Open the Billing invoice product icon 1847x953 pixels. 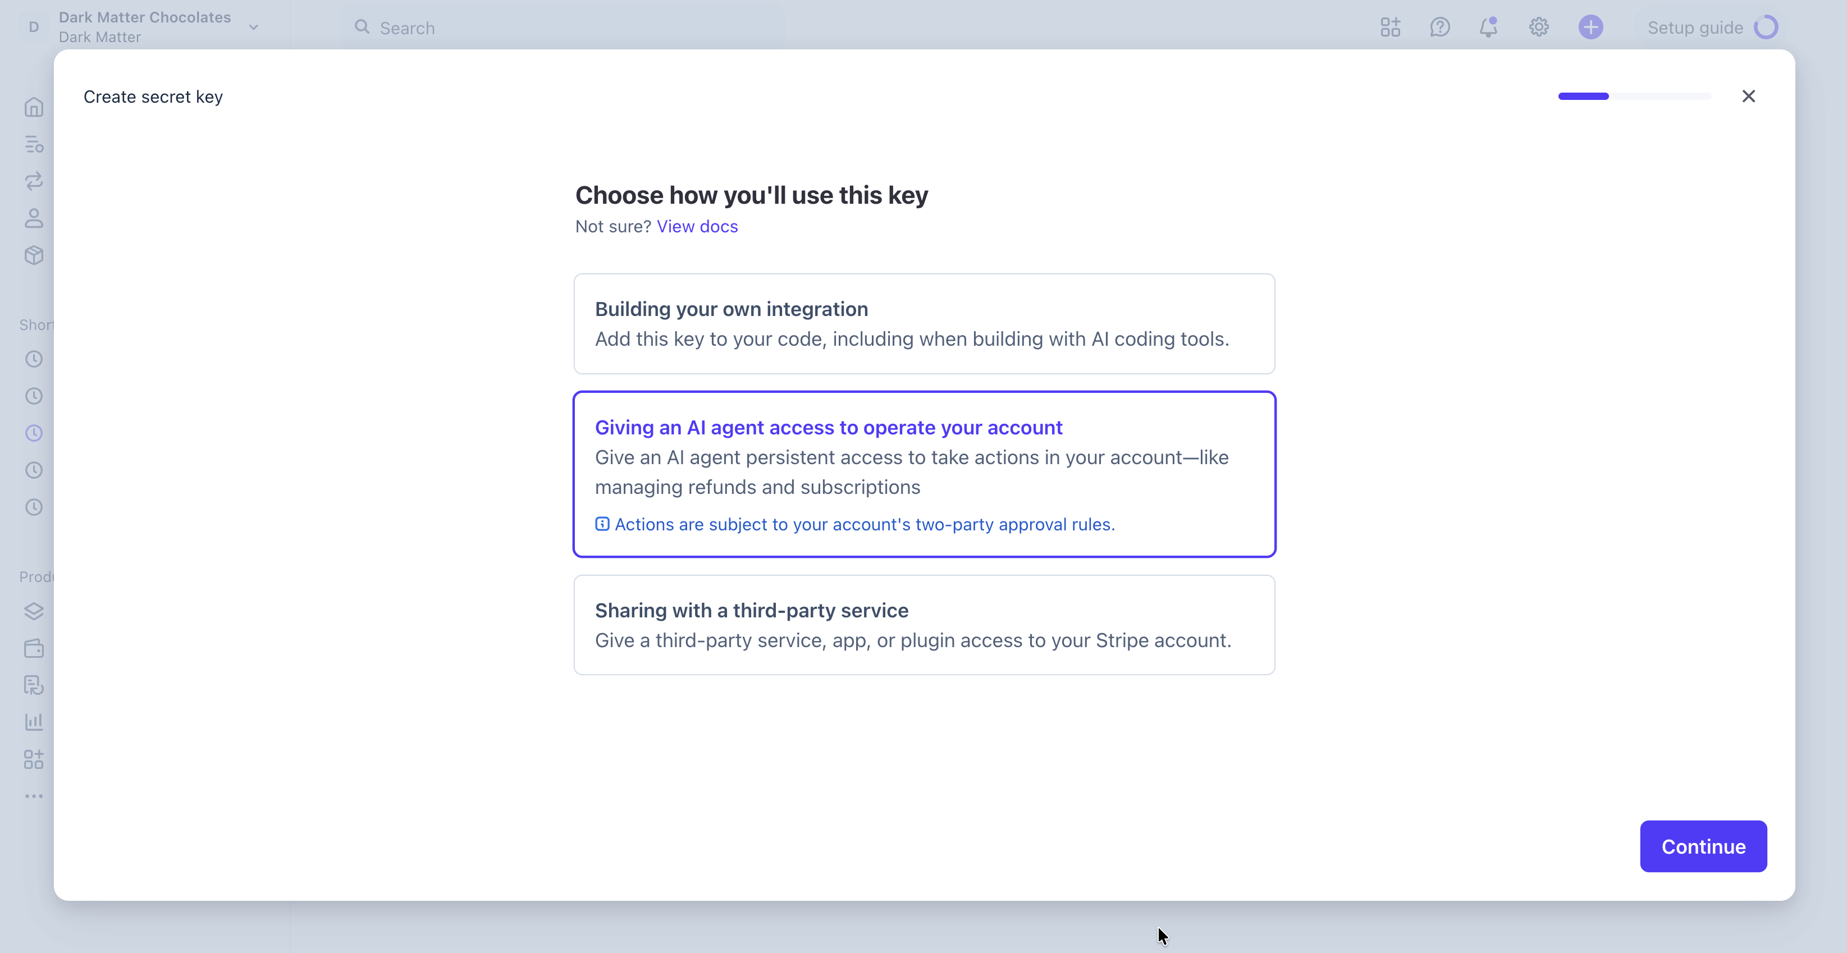(x=34, y=685)
